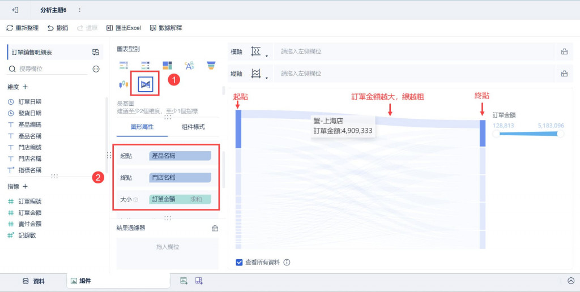
Task: Click the exit back-arrow icon at top left
Action: tap(15, 10)
